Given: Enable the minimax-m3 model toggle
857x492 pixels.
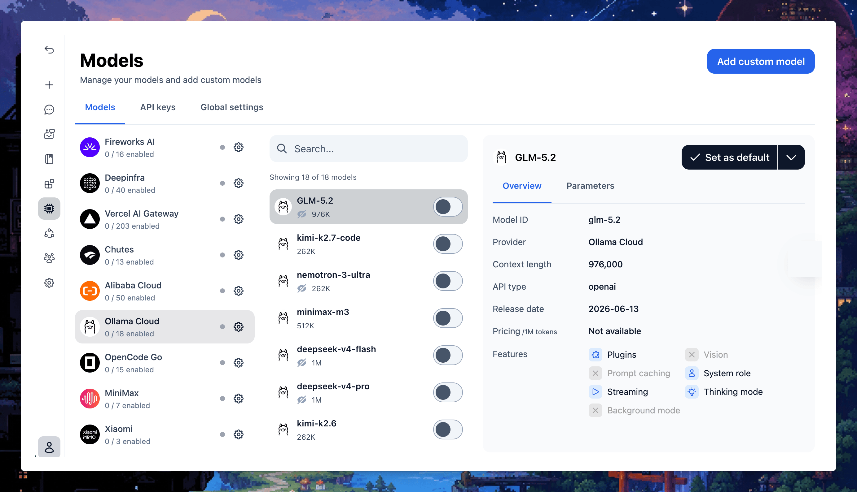Looking at the screenshot, I should pyautogui.click(x=448, y=318).
